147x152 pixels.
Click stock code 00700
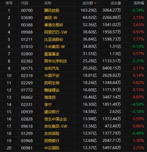(27, 10)
